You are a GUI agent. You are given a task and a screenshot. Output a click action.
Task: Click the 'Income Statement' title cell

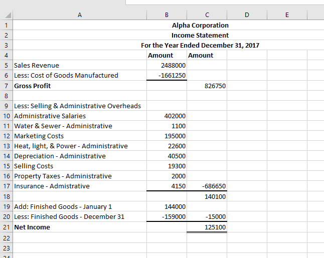(200, 35)
